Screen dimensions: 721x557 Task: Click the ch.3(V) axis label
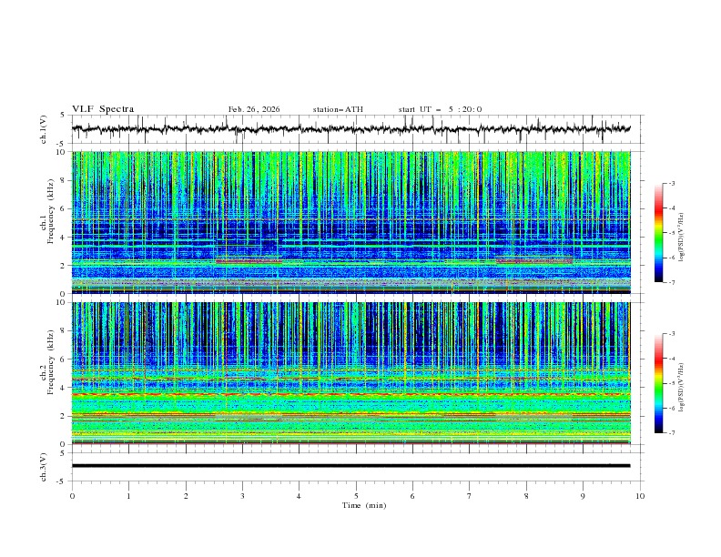[44, 465]
